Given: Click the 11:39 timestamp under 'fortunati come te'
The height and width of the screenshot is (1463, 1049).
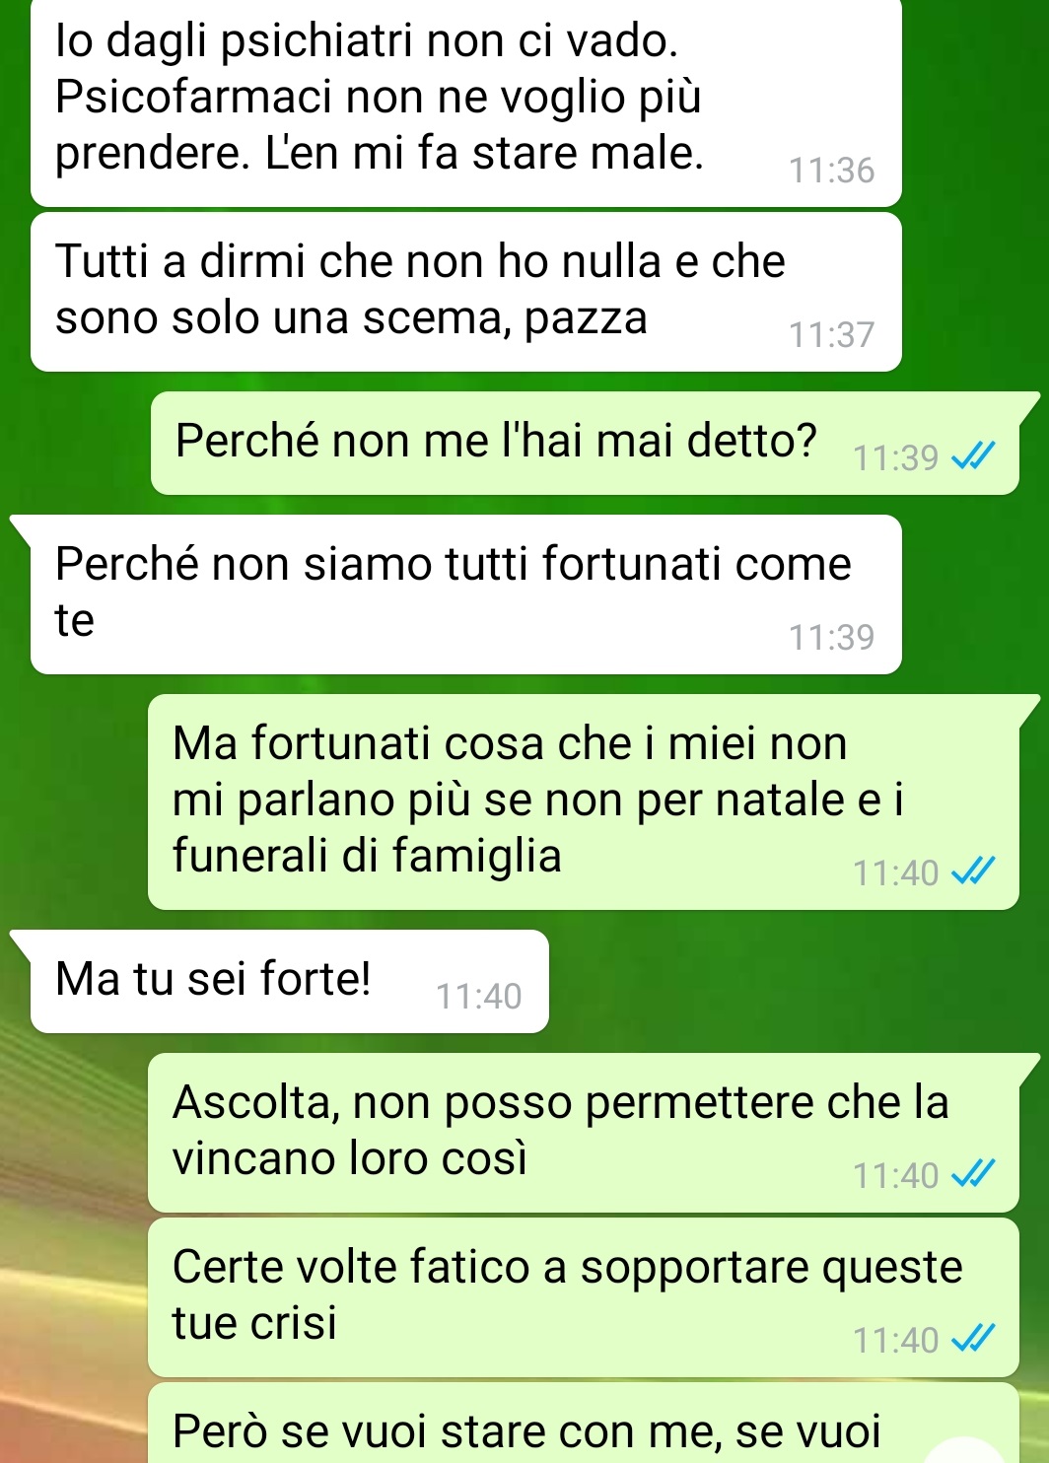Looking at the screenshot, I should point(831,638).
